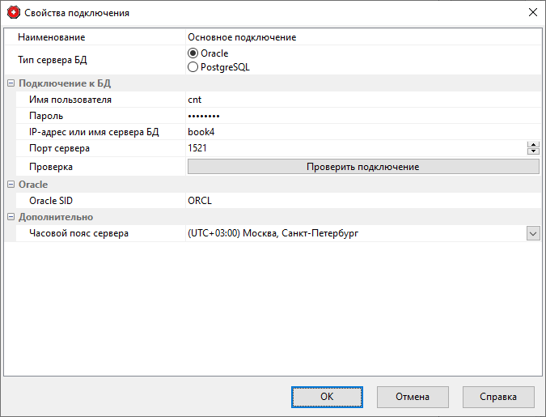
Task: Decrease server port with down arrow
Action: 533,151
